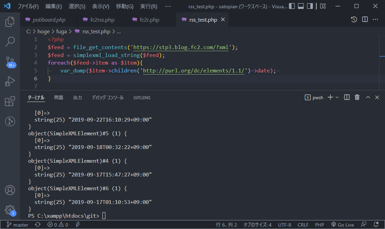Open the Search view in activity bar
The width and height of the screenshot is (385, 229).
click(x=10, y=41)
